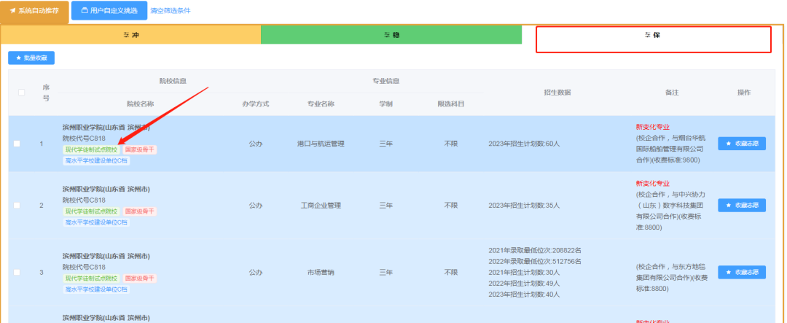Check the checkbox for row 1

pyautogui.click(x=17, y=144)
